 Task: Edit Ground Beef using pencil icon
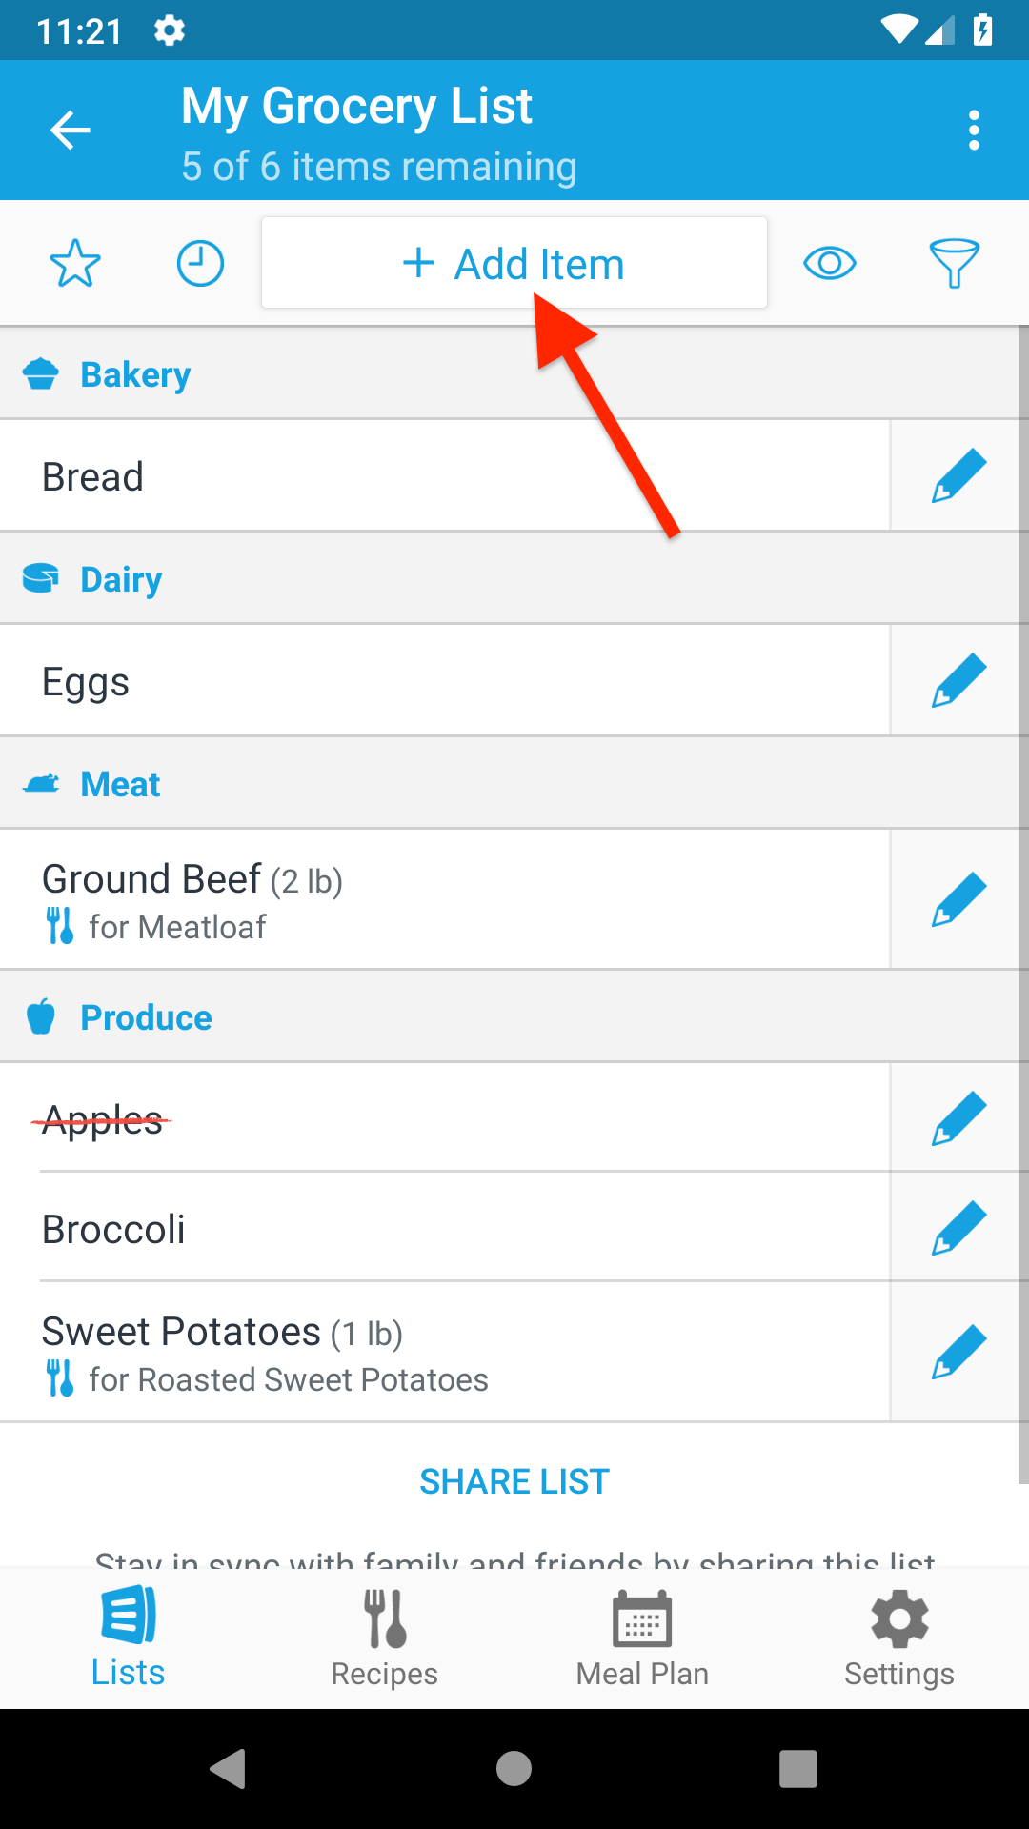(958, 899)
